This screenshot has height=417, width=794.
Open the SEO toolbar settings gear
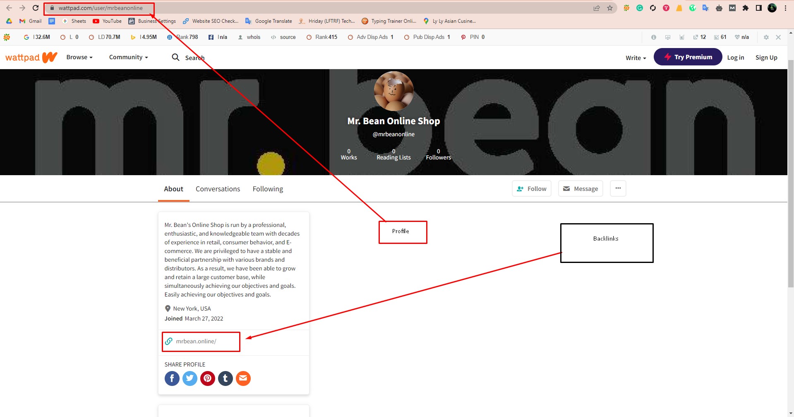point(766,37)
